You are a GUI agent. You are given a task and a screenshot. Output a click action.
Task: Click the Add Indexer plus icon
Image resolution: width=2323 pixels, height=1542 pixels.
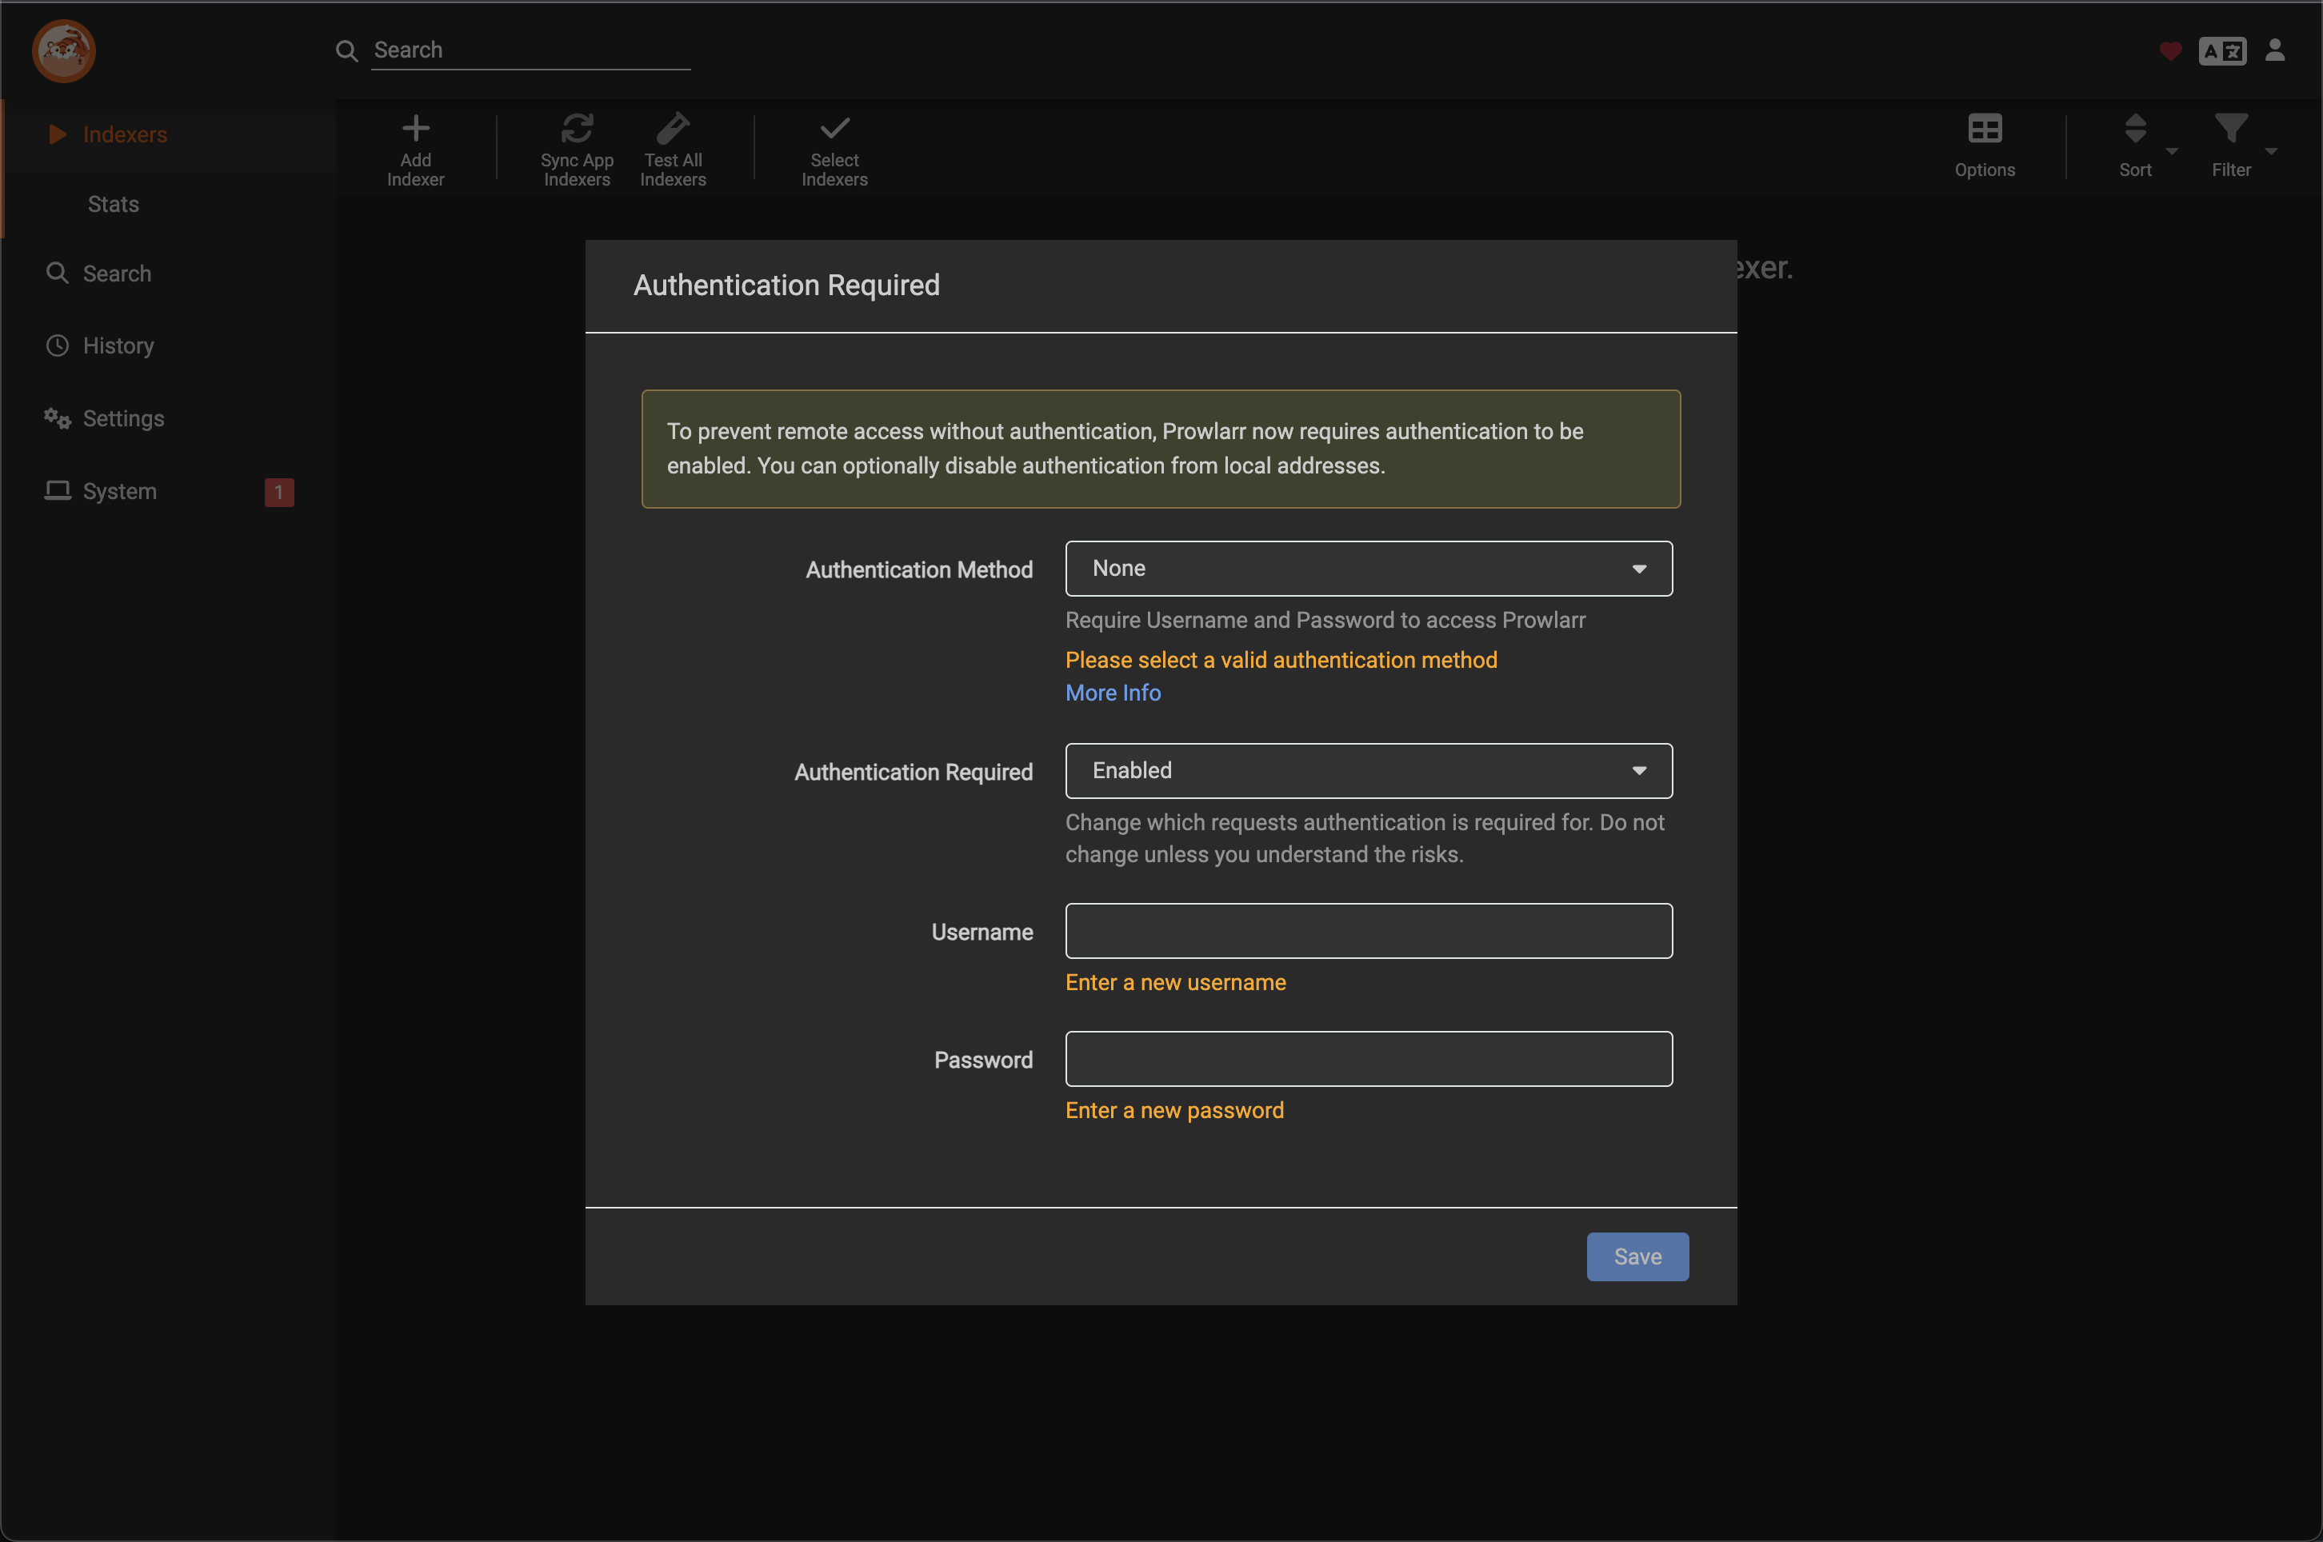[x=416, y=128]
